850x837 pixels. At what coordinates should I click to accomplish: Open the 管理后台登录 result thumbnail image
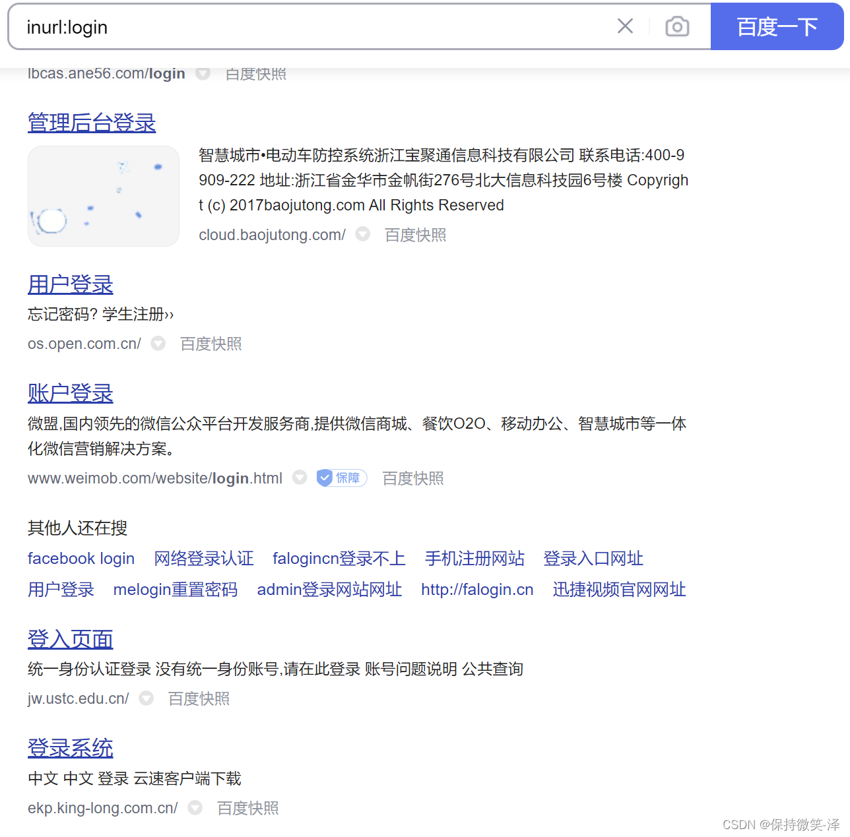pyautogui.click(x=104, y=196)
